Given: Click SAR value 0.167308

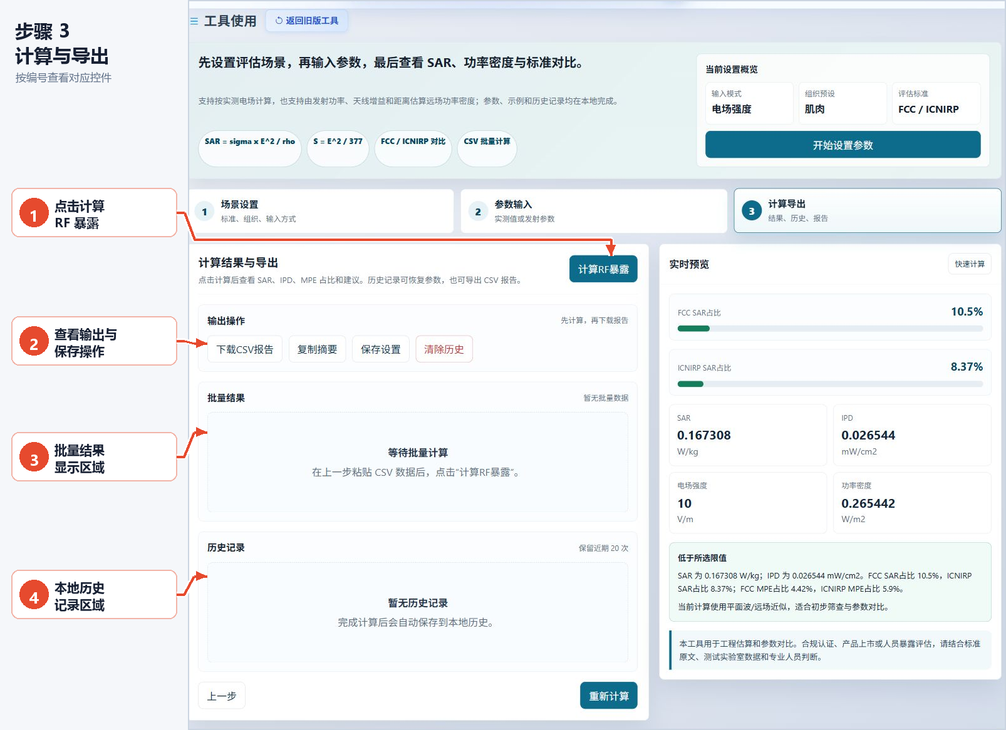Looking at the screenshot, I should coord(704,435).
